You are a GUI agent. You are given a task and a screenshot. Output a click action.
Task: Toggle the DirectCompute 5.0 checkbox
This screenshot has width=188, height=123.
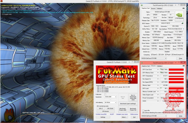coord(172,54)
